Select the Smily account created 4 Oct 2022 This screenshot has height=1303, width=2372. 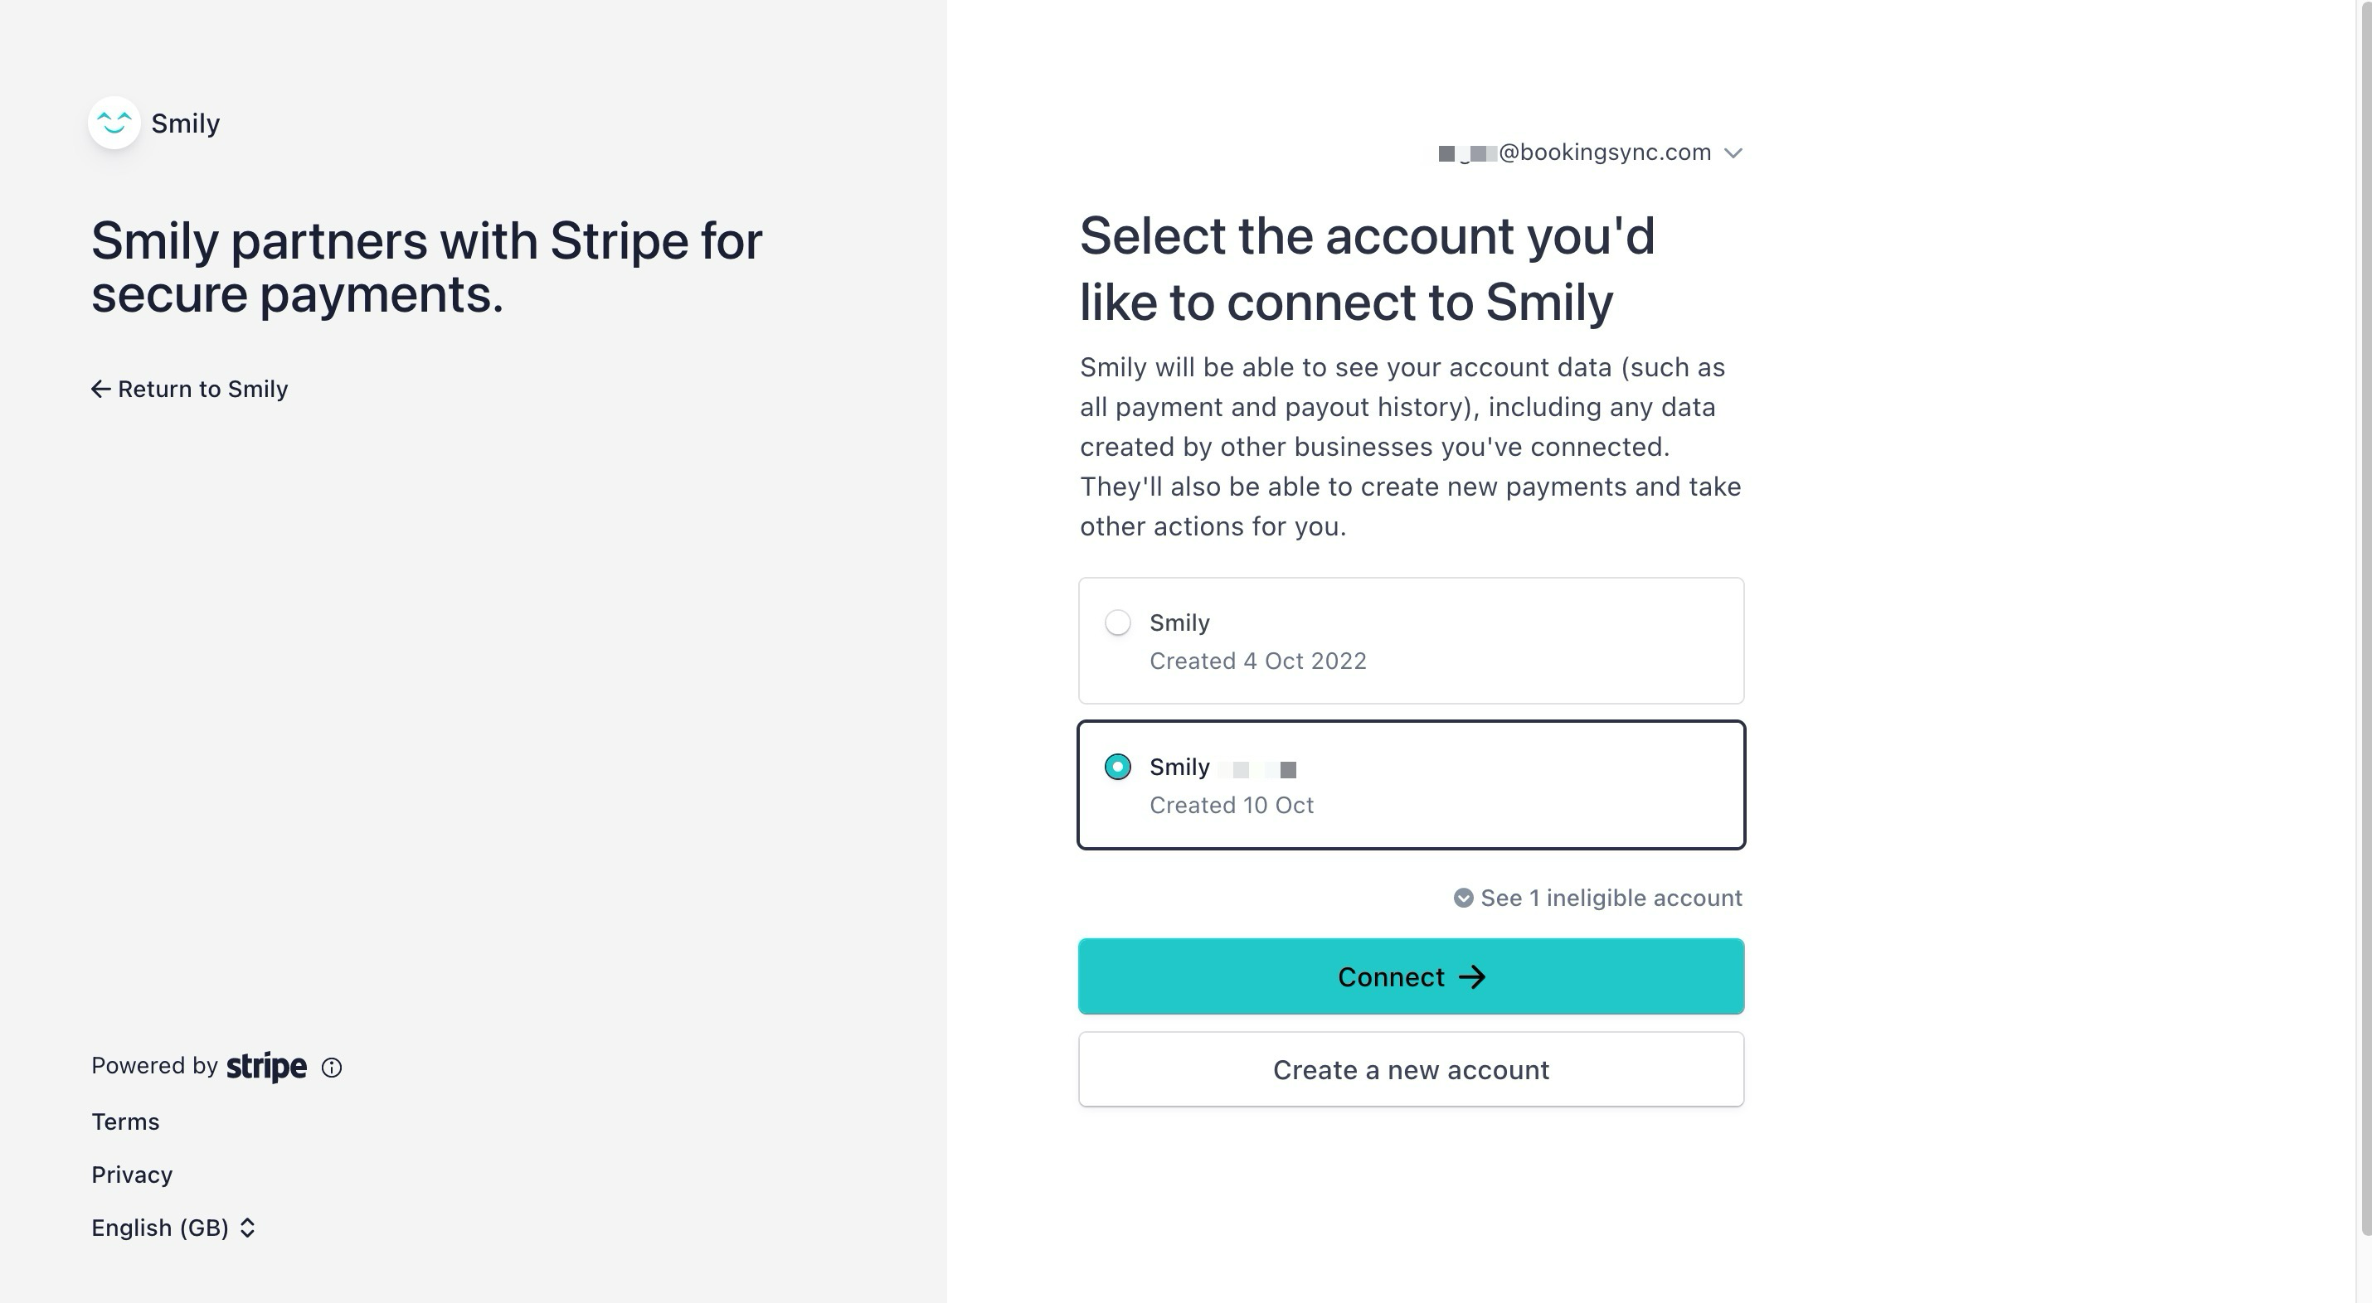tap(1118, 623)
